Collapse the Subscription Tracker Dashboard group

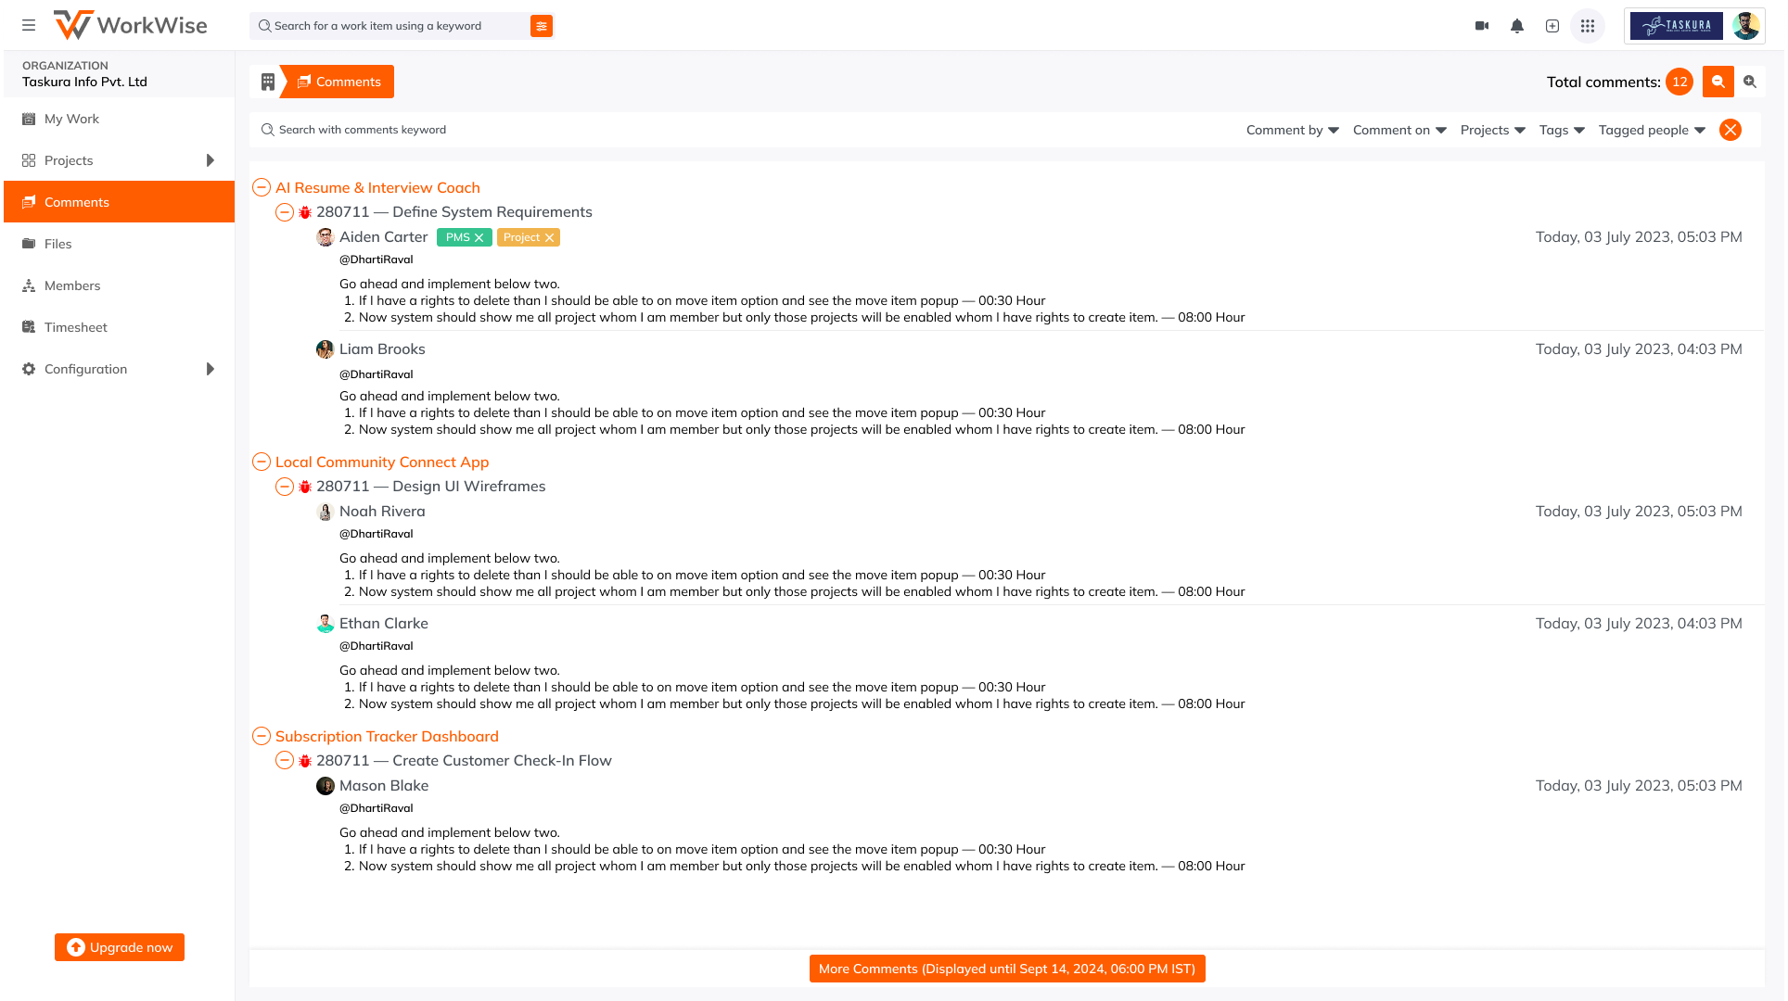coord(262,737)
